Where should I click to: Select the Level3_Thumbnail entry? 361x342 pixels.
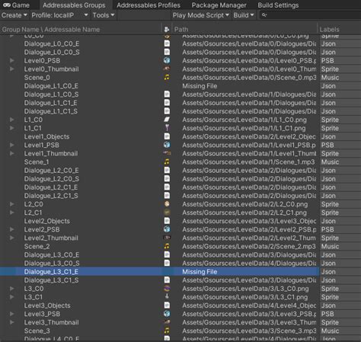pos(51,322)
